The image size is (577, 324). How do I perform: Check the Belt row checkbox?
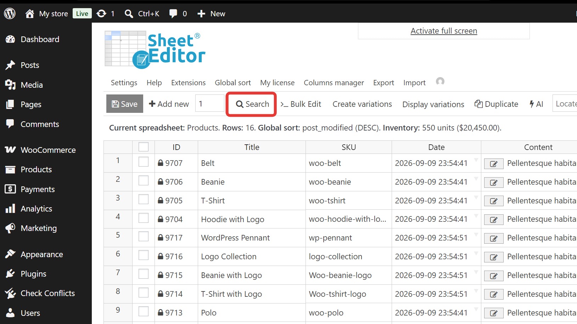(x=144, y=162)
